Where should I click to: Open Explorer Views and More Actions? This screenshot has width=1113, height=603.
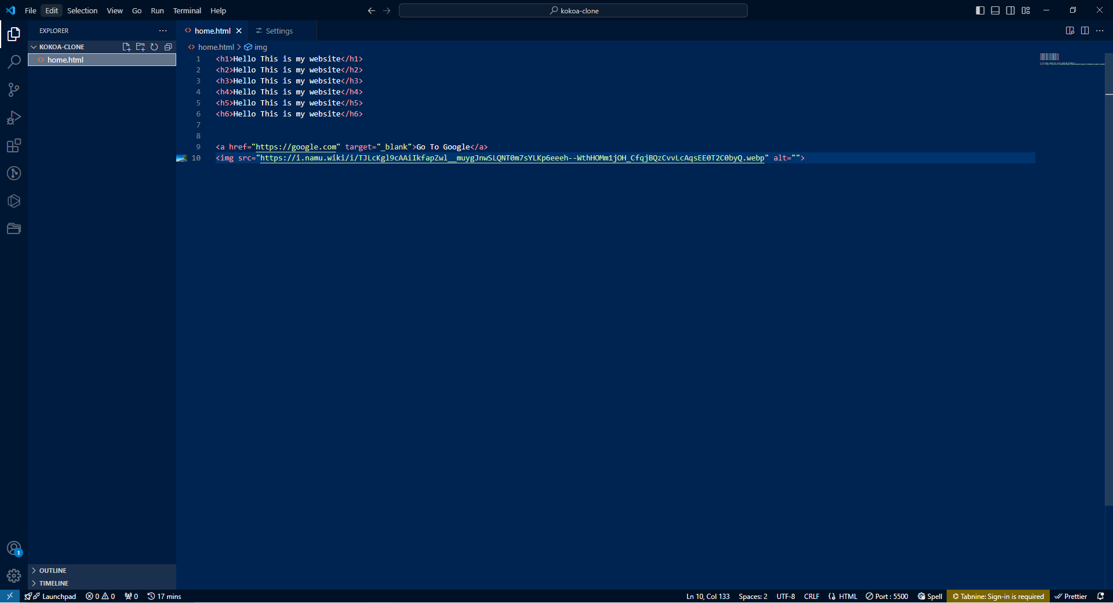[163, 31]
